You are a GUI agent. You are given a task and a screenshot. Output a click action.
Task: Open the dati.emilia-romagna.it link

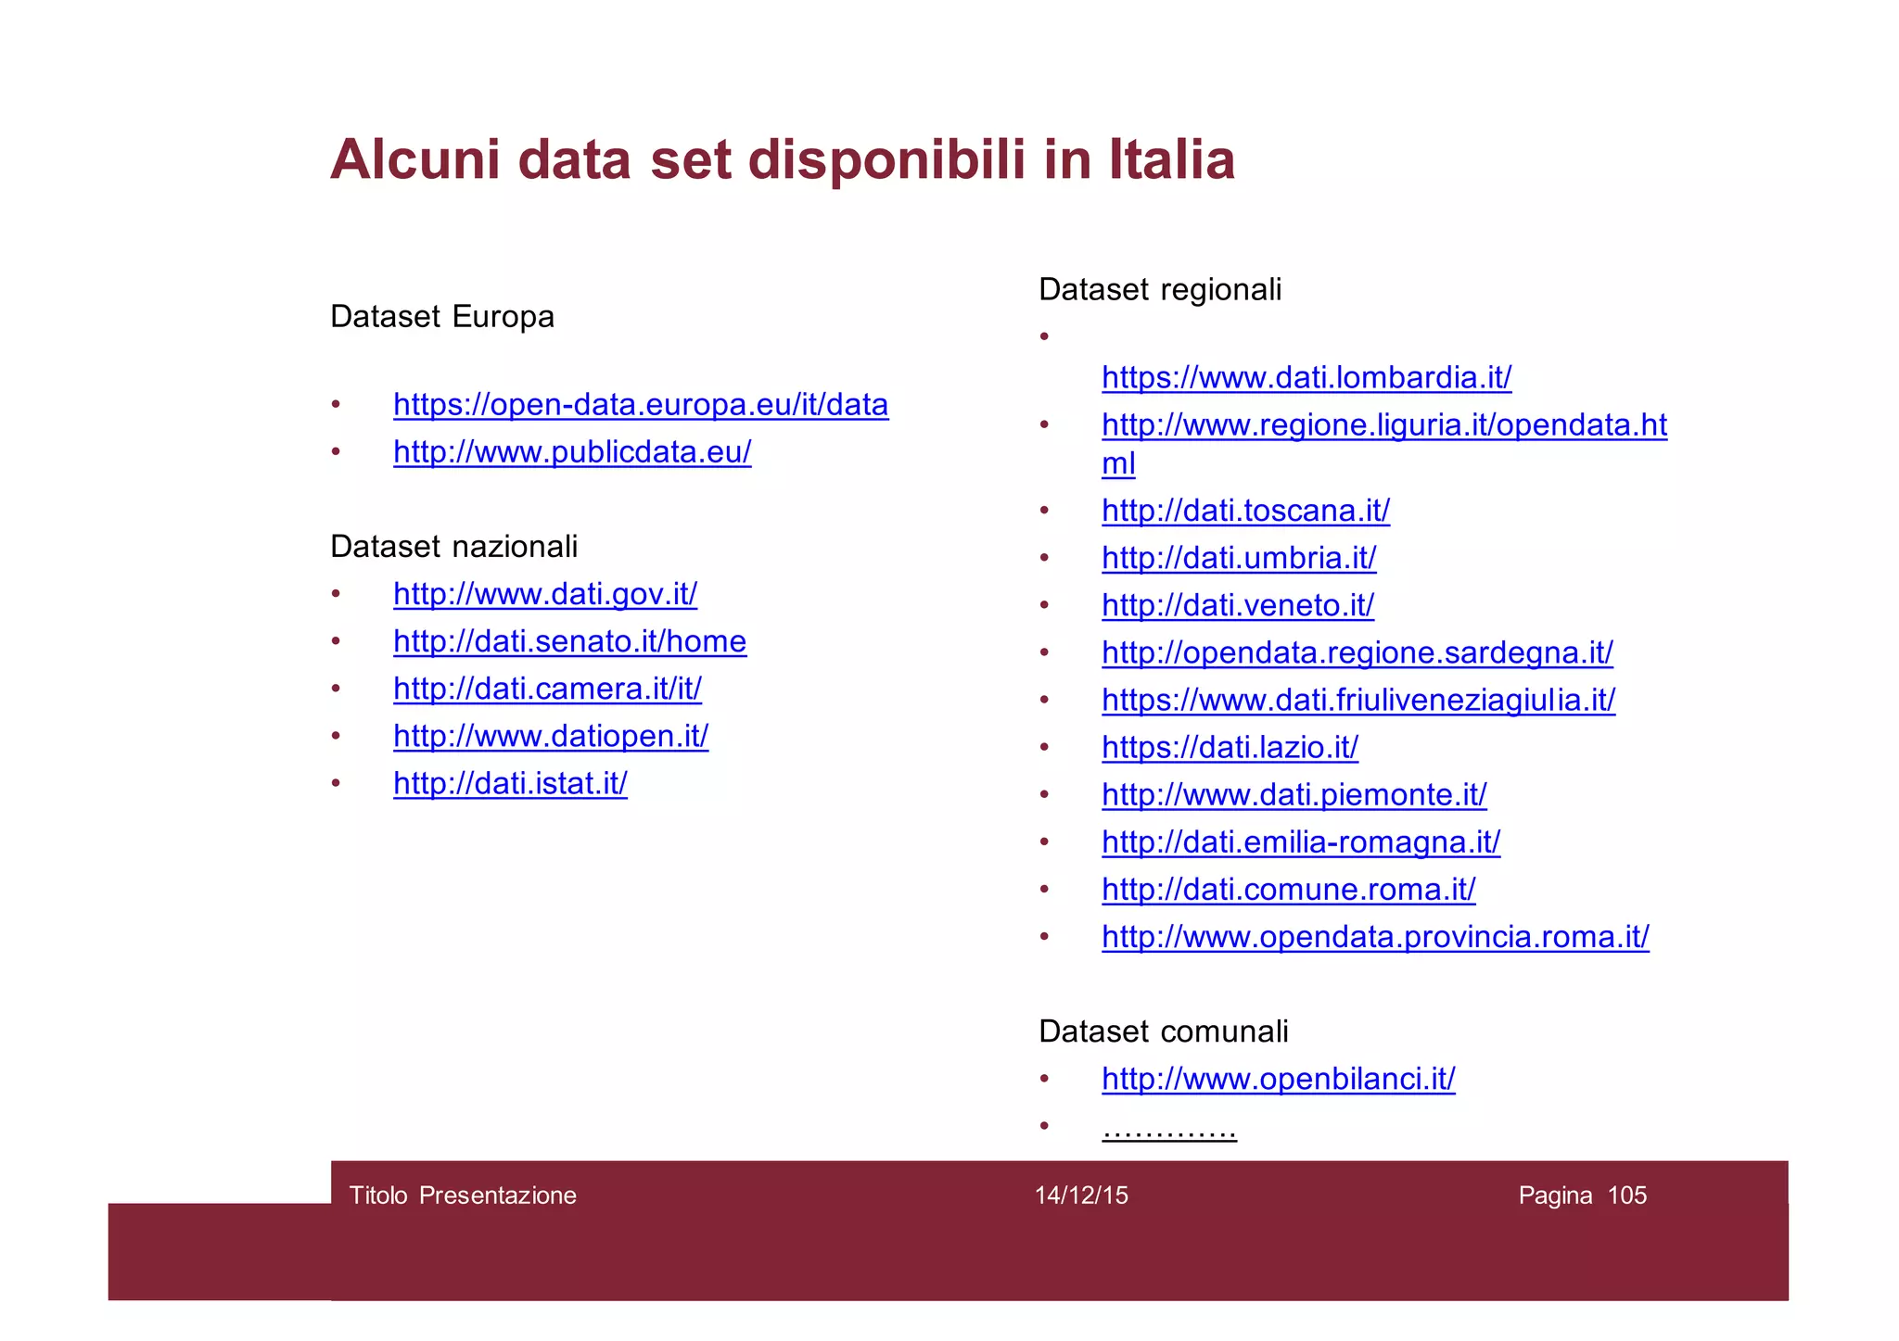(1301, 842)
